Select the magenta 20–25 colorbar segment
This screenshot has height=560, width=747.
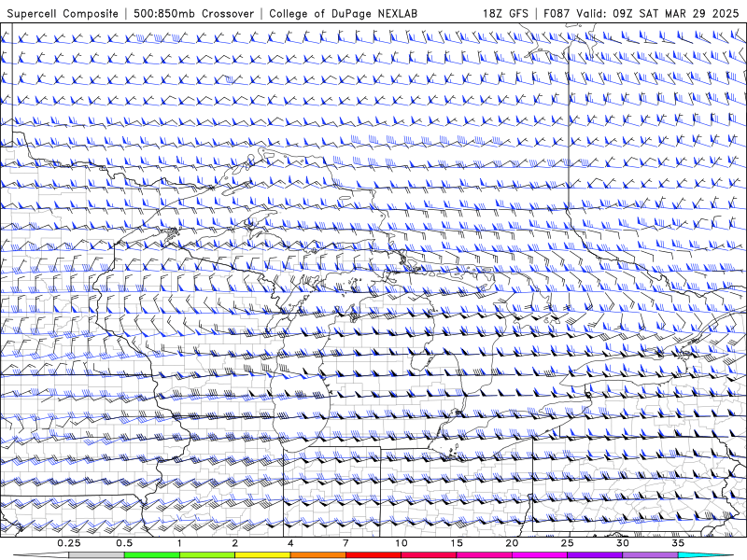(540, 555)
